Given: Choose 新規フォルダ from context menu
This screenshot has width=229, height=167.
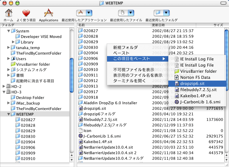Looking at the screenshot, I should point(138,47).
